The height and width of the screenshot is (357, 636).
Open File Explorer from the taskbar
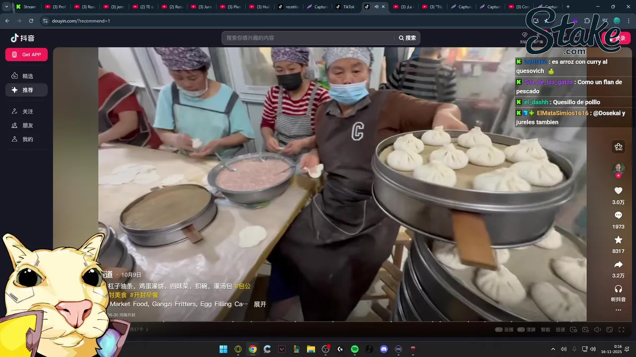pos(311,349)
